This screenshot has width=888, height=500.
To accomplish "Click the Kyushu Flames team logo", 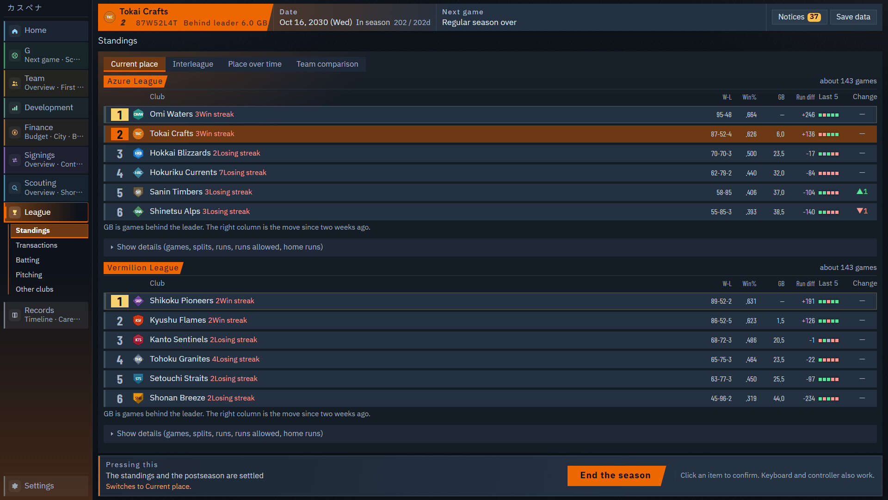I will click(x=138, y=320).
